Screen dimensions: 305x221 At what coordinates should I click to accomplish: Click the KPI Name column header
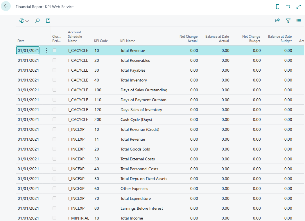click(128, 41)
